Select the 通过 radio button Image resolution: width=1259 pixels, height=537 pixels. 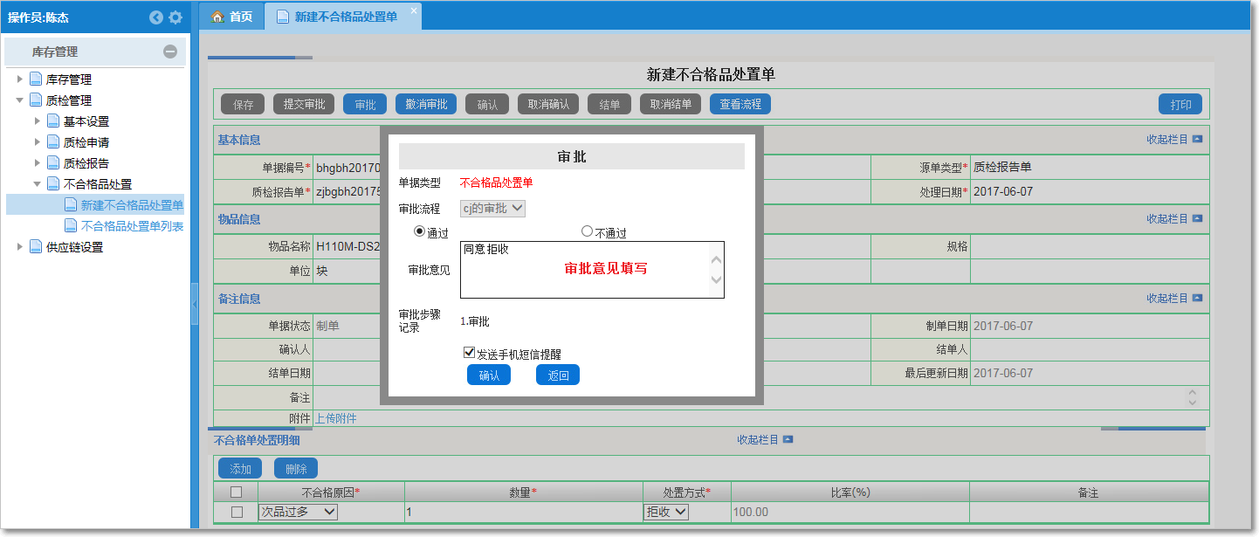(x=420, y=231)
